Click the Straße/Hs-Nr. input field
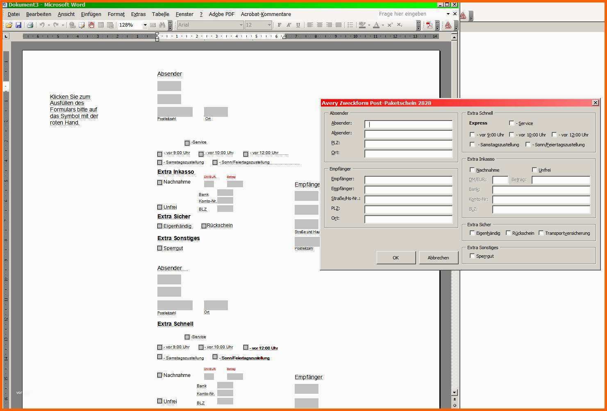607x411 pixels. [x=408, y=200]
